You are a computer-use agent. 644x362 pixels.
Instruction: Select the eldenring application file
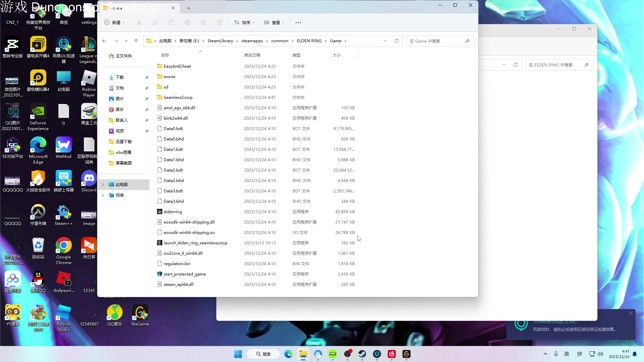[x=173, y=212]
